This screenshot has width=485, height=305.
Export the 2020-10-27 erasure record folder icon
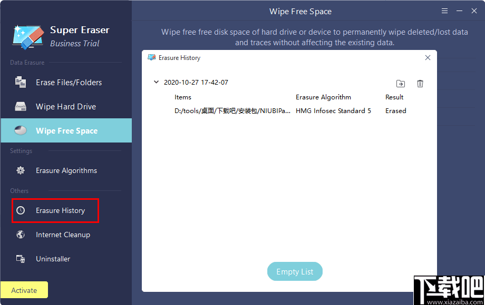click(x=401, y=83)
